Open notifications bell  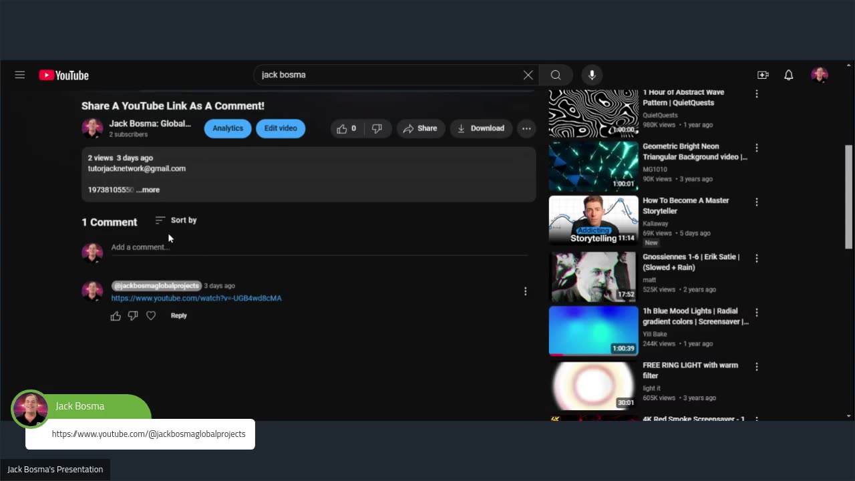click(789, 75)
